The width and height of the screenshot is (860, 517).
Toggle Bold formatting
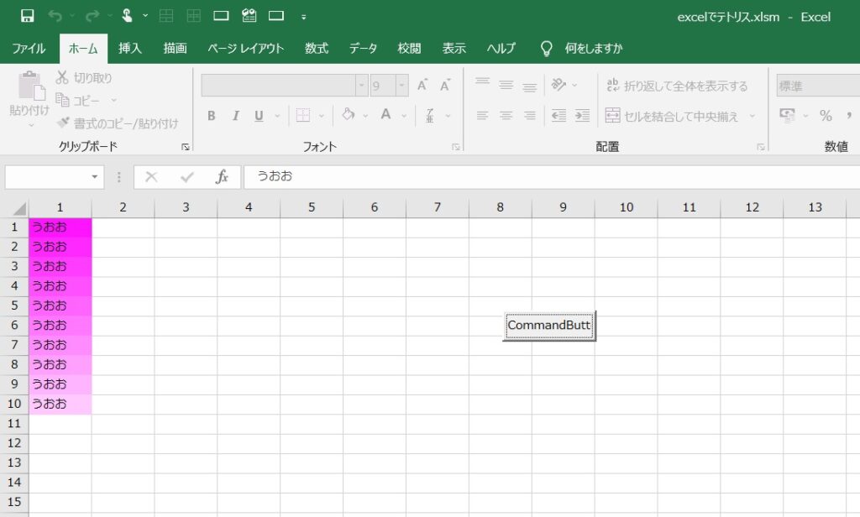211,116
